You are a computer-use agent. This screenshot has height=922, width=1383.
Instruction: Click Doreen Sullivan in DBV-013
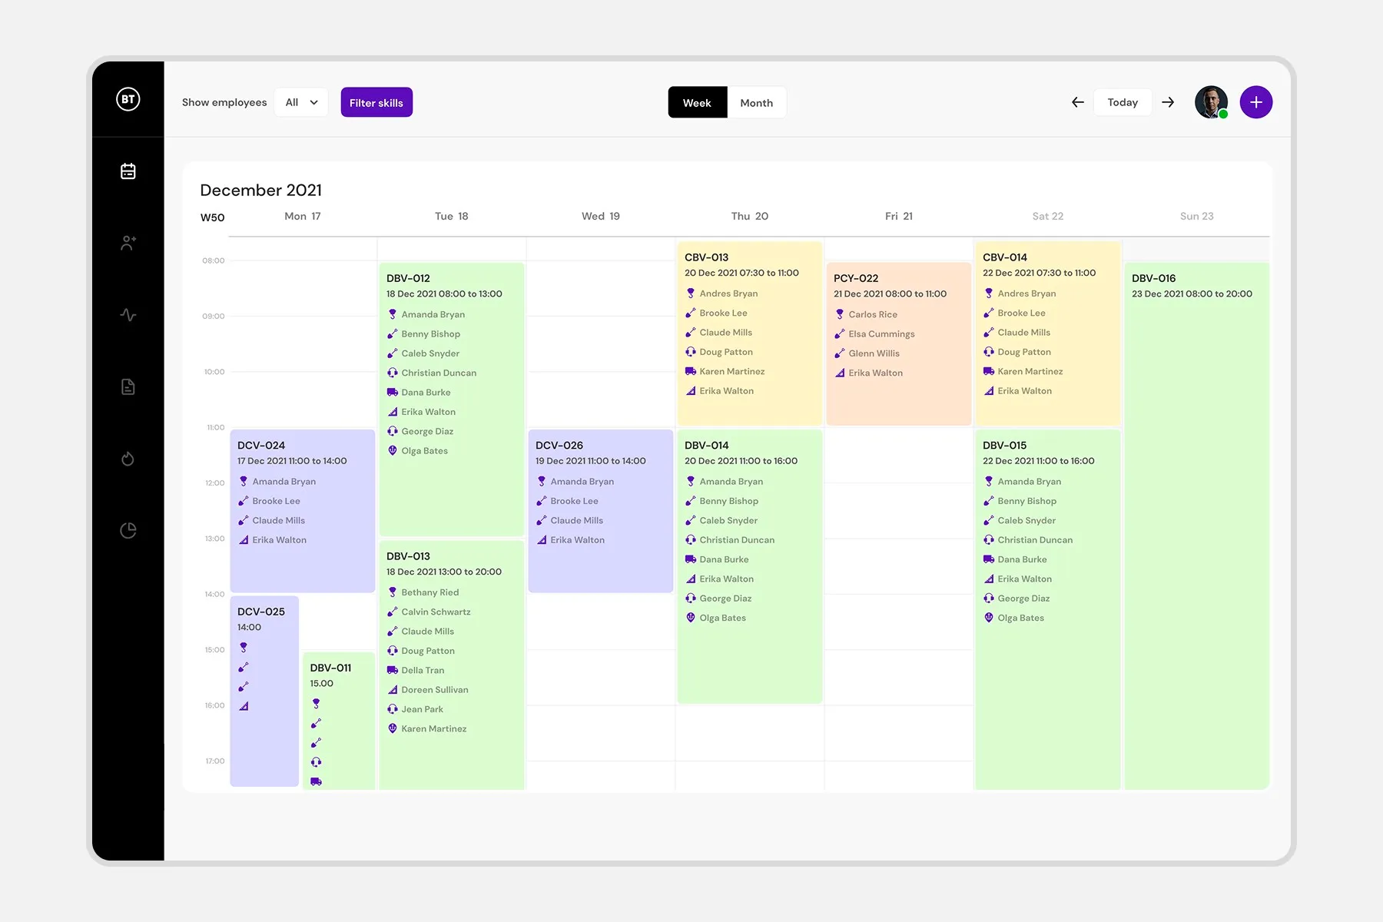(435, 690)
